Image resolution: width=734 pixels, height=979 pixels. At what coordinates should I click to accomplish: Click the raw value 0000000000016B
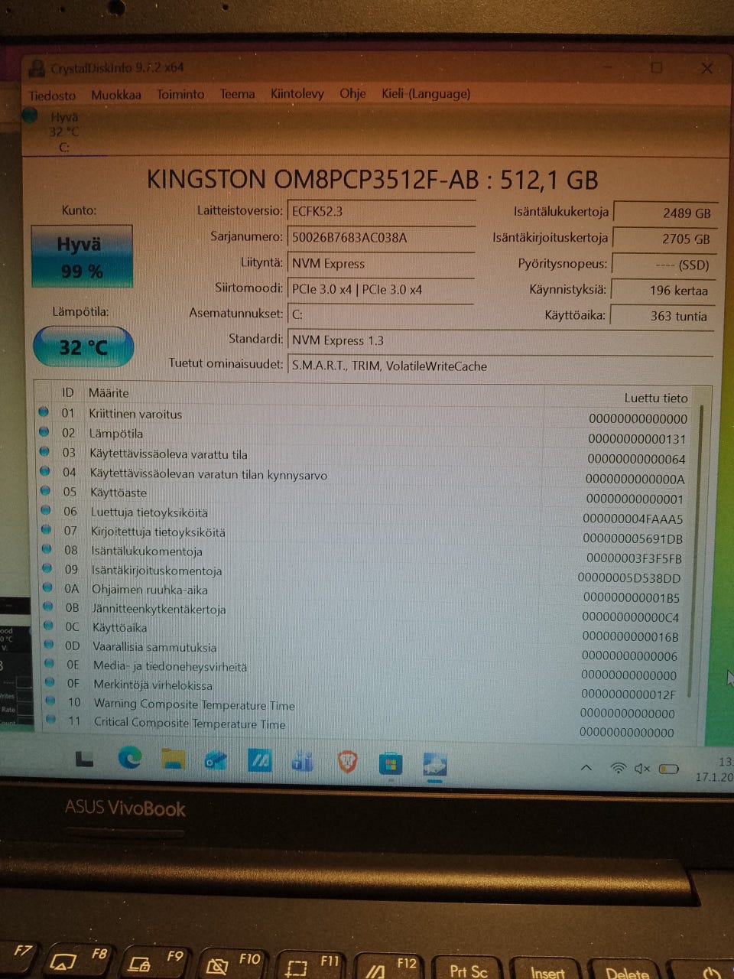click(x=630, y=636)
